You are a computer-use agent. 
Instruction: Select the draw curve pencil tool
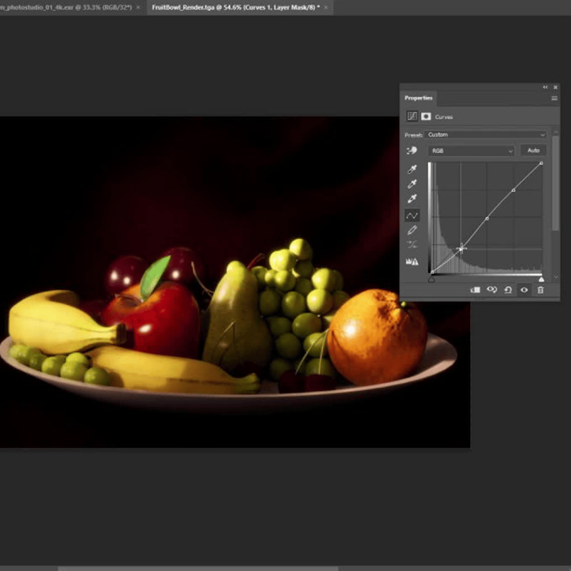(412, 230)
